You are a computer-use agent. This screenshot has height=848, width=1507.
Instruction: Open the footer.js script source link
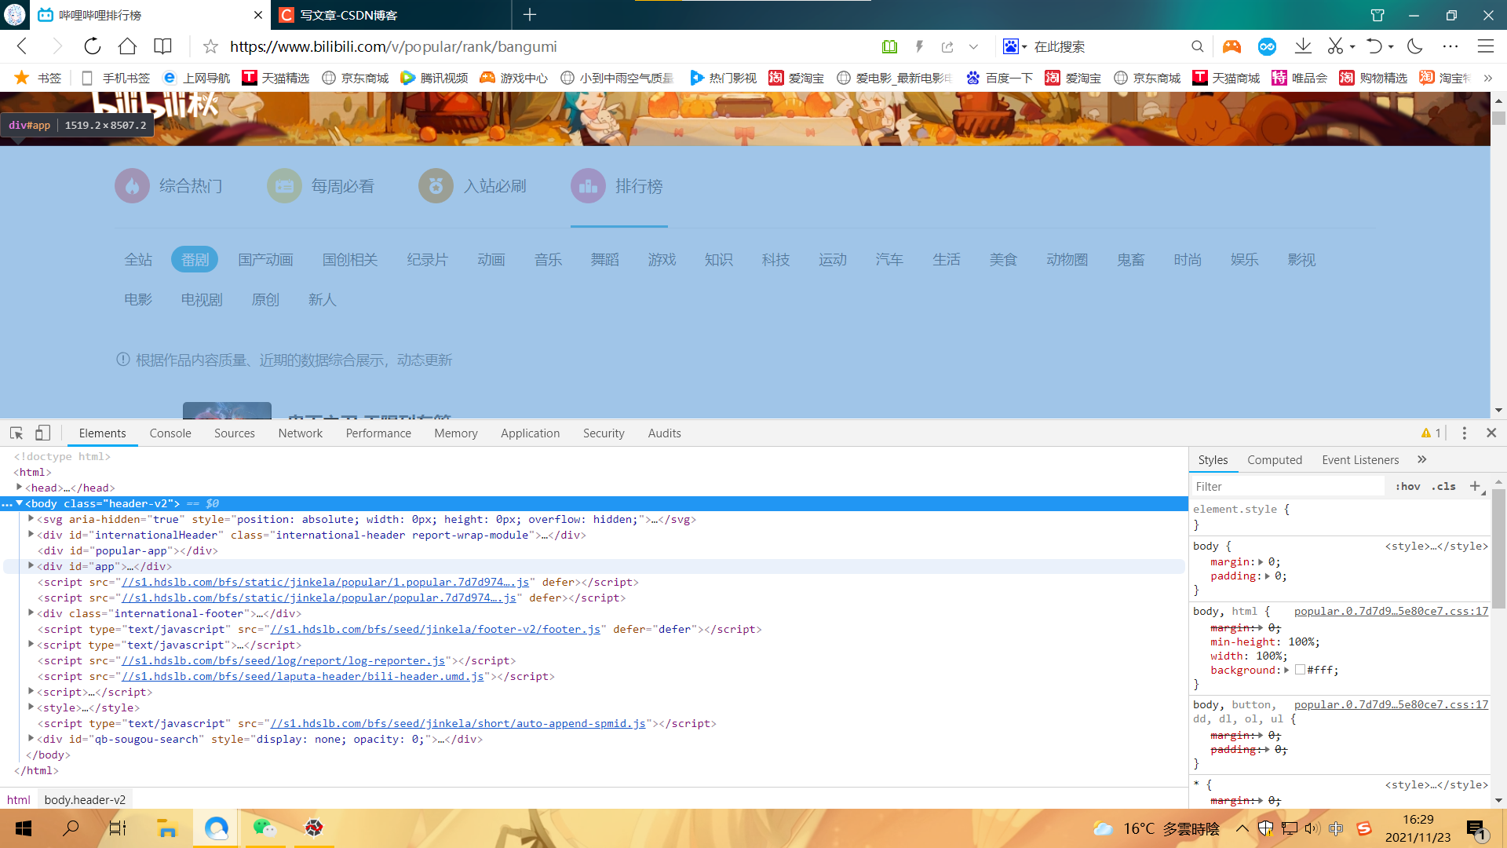435,629
